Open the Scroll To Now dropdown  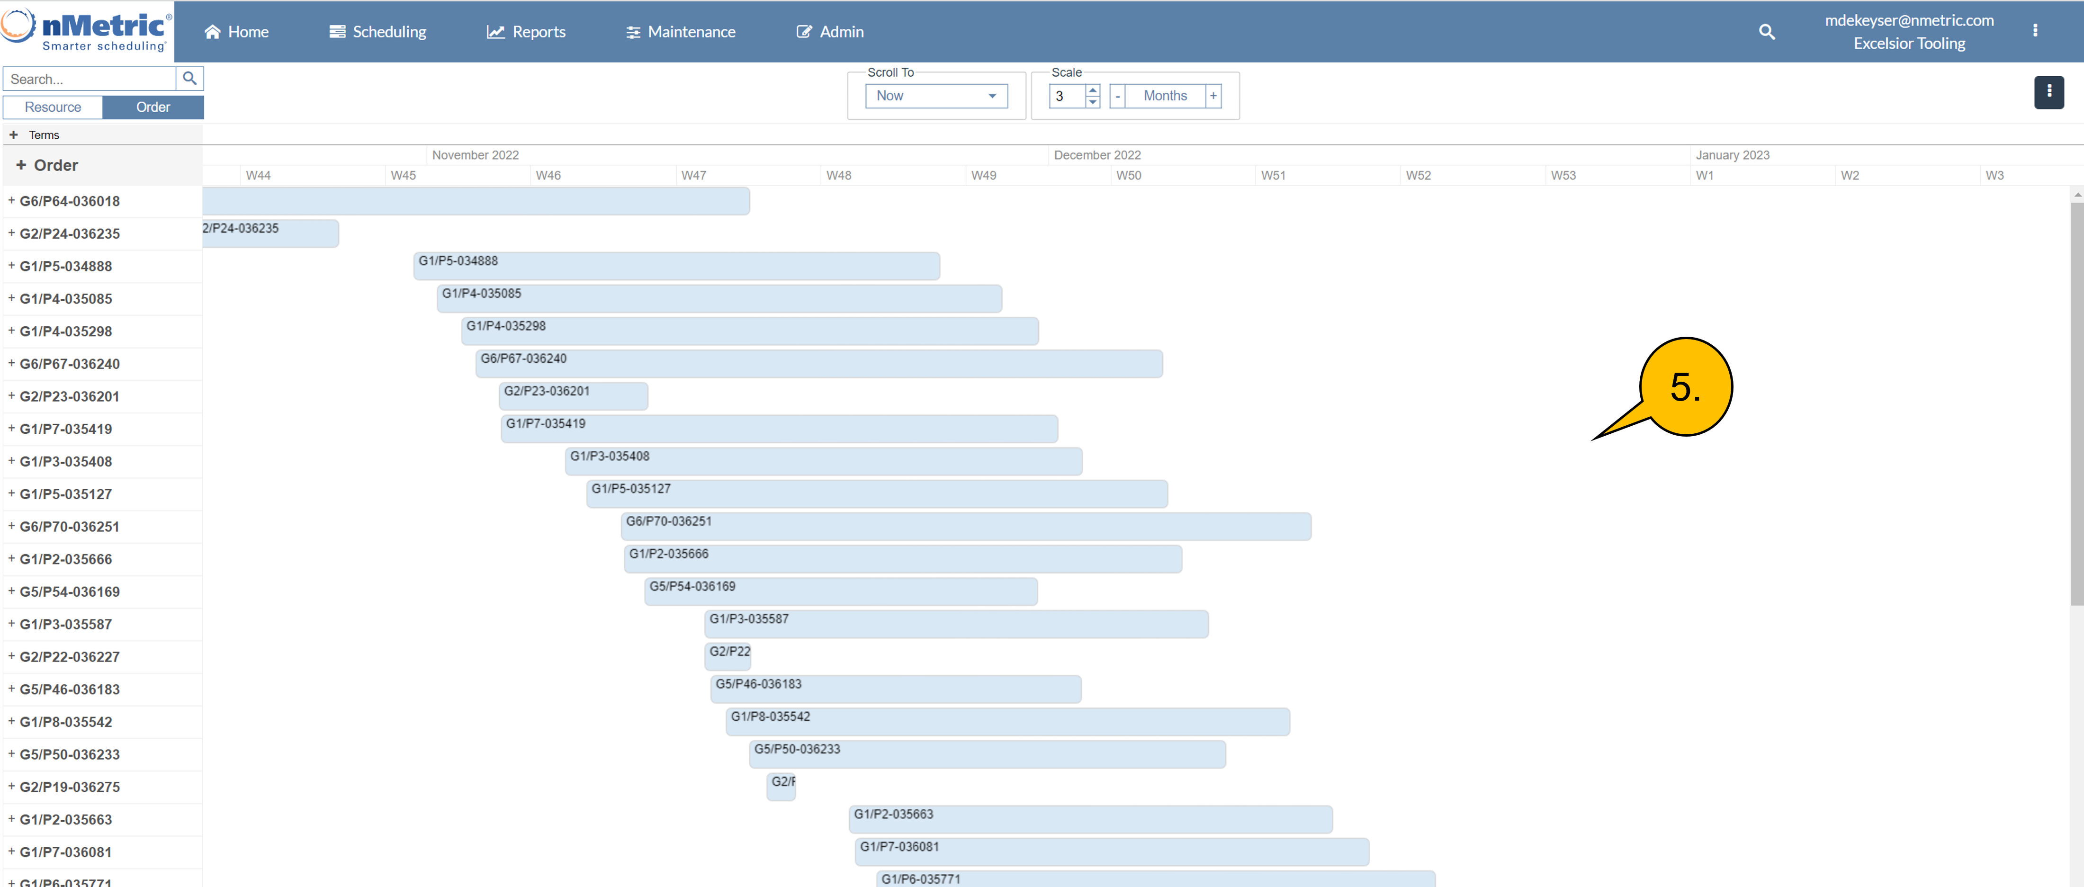click(x=936, y=95)
